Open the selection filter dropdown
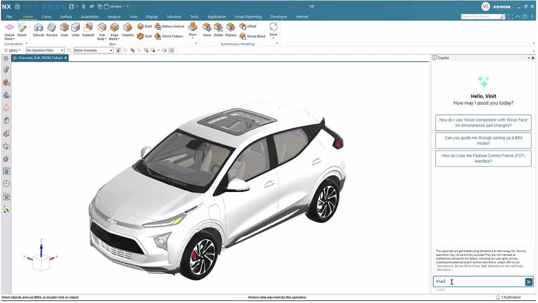 point(62,50)
